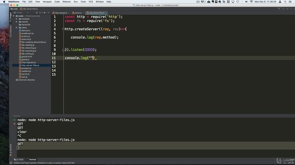Image resolution: width=295 pixels, height=165 pixels.
Task: Open the Wi-Fi status menu icon
Action: click(251, 2)
